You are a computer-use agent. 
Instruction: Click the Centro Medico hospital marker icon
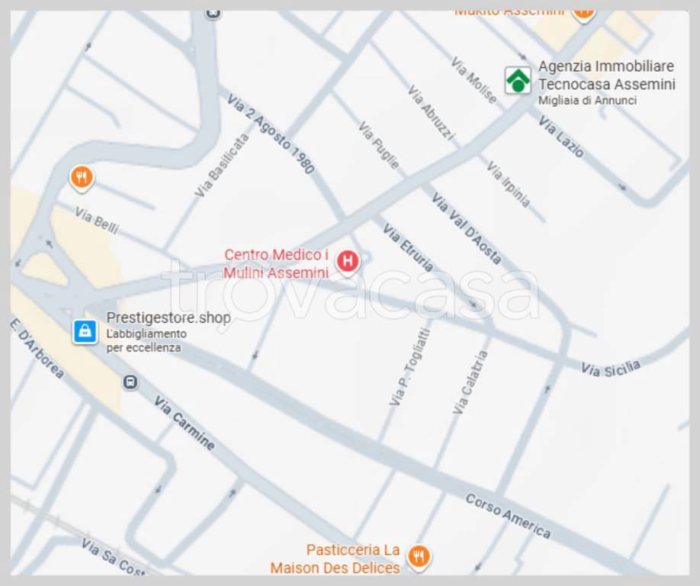click(x=348, y=262)
